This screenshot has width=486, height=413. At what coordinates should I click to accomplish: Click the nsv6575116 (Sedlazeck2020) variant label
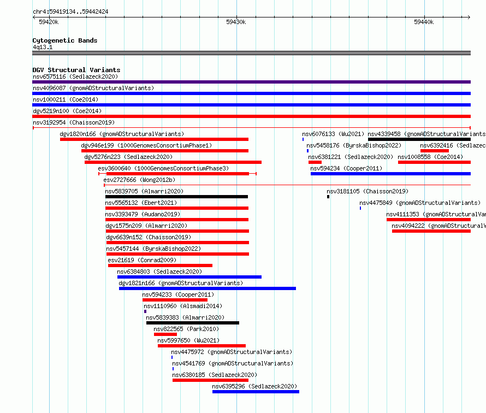click(x=75, y=76)
